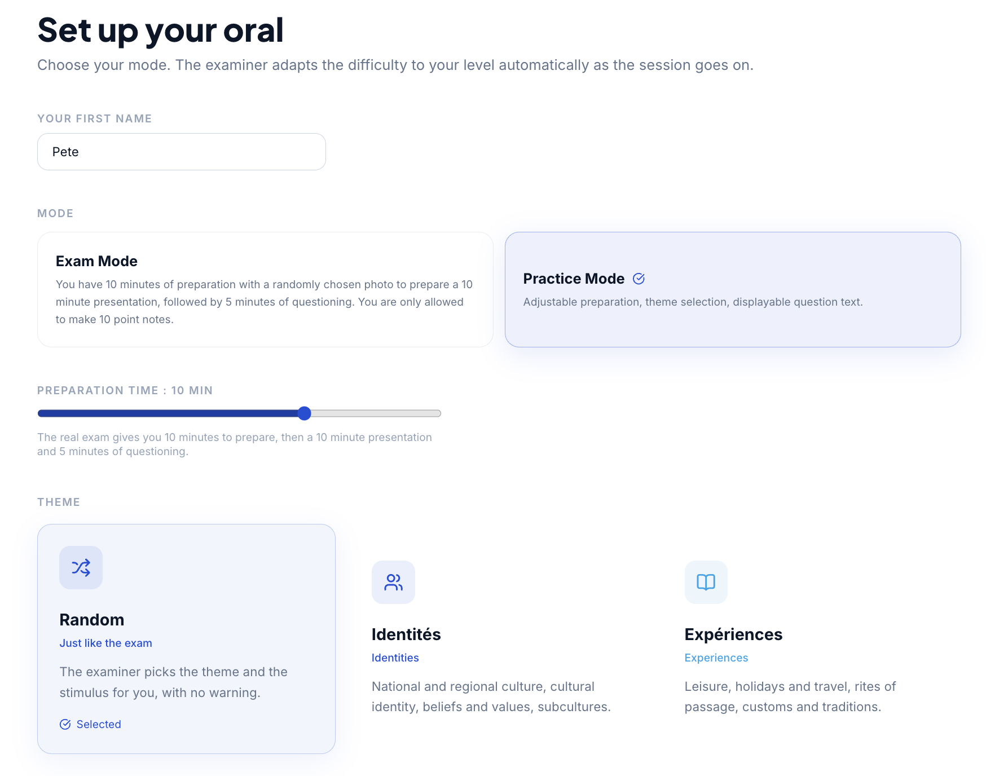
Task: Select the Exam Mode card
Action: pyautogui.click(x=265, y=289)
